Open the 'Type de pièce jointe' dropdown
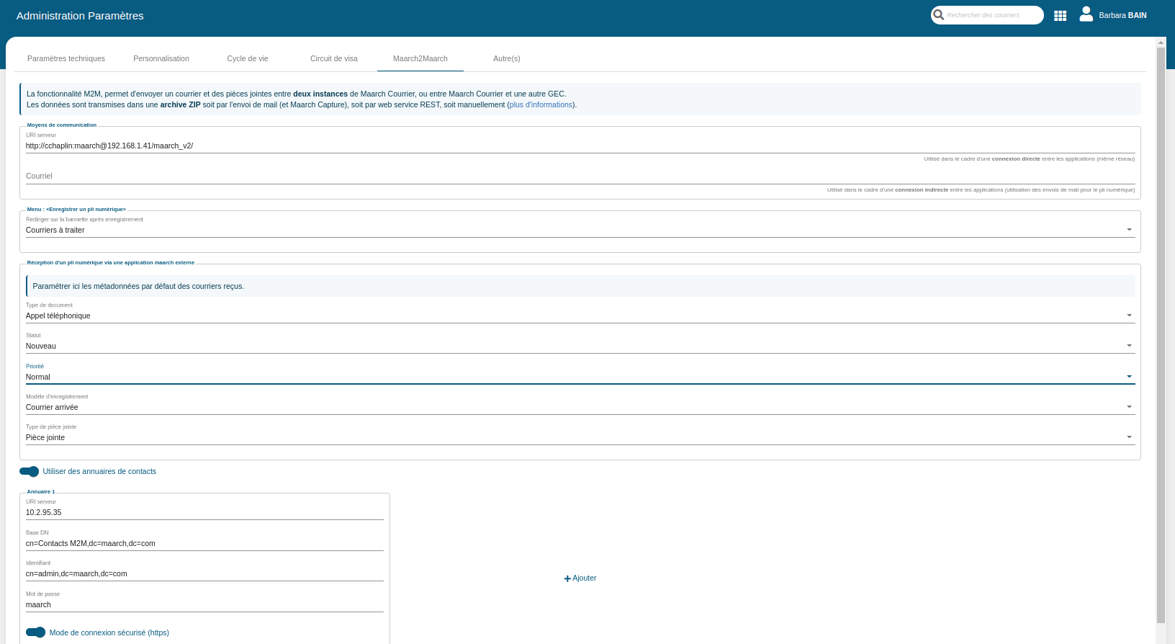Viewport: 1175px width, 644px height. (x=580, y=437)
